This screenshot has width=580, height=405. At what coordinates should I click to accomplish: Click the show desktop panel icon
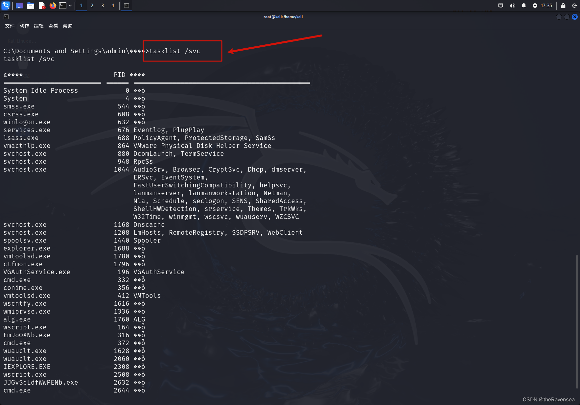pos(19,6)
